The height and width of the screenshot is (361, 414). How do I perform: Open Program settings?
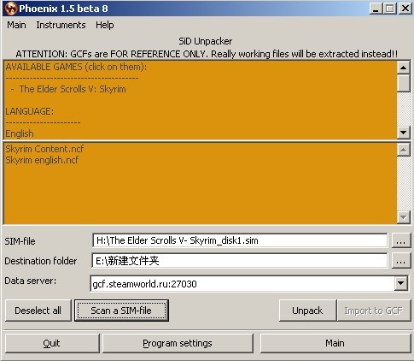(178, 343)
